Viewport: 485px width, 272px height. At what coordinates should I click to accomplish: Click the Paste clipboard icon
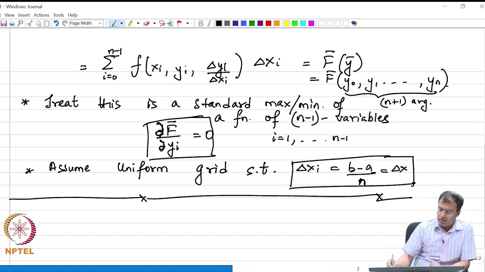47,23
